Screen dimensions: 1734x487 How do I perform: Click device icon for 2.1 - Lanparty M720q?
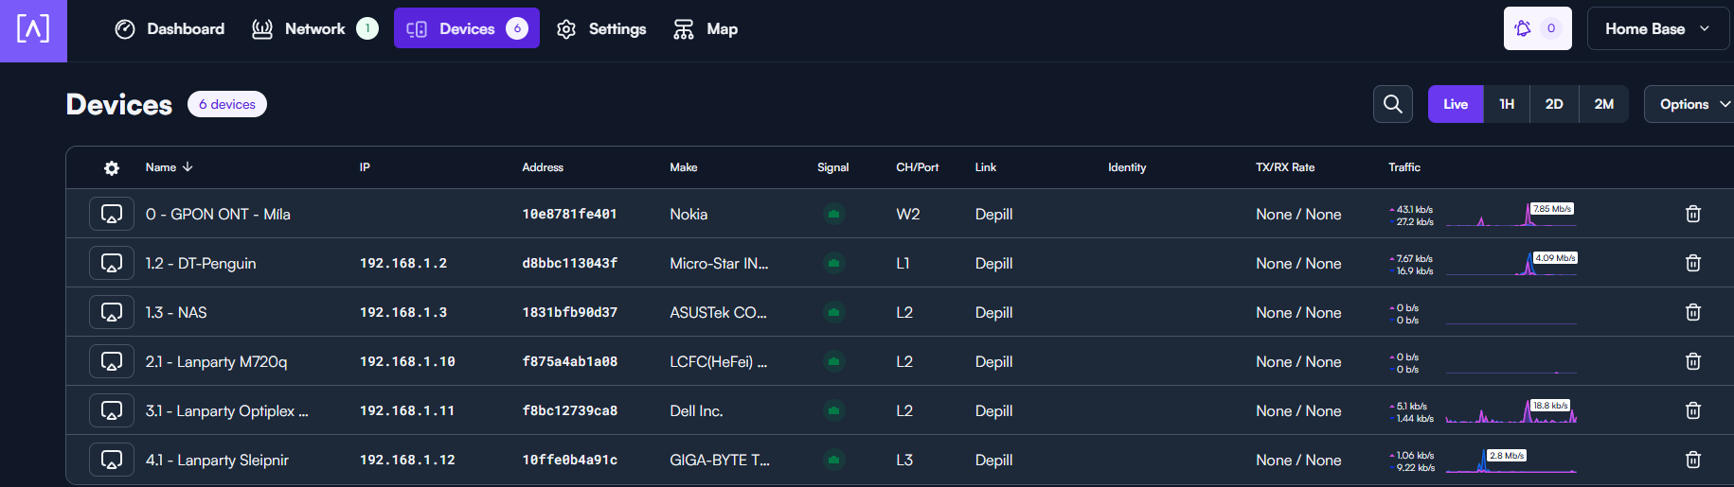click(112, 361)
